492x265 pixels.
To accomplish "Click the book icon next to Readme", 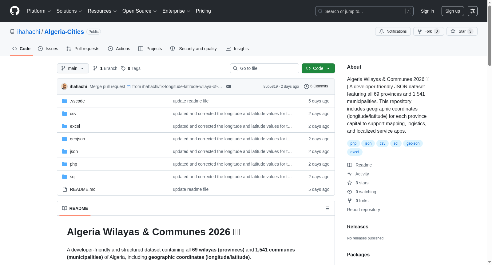I will [x=350, y=165].
